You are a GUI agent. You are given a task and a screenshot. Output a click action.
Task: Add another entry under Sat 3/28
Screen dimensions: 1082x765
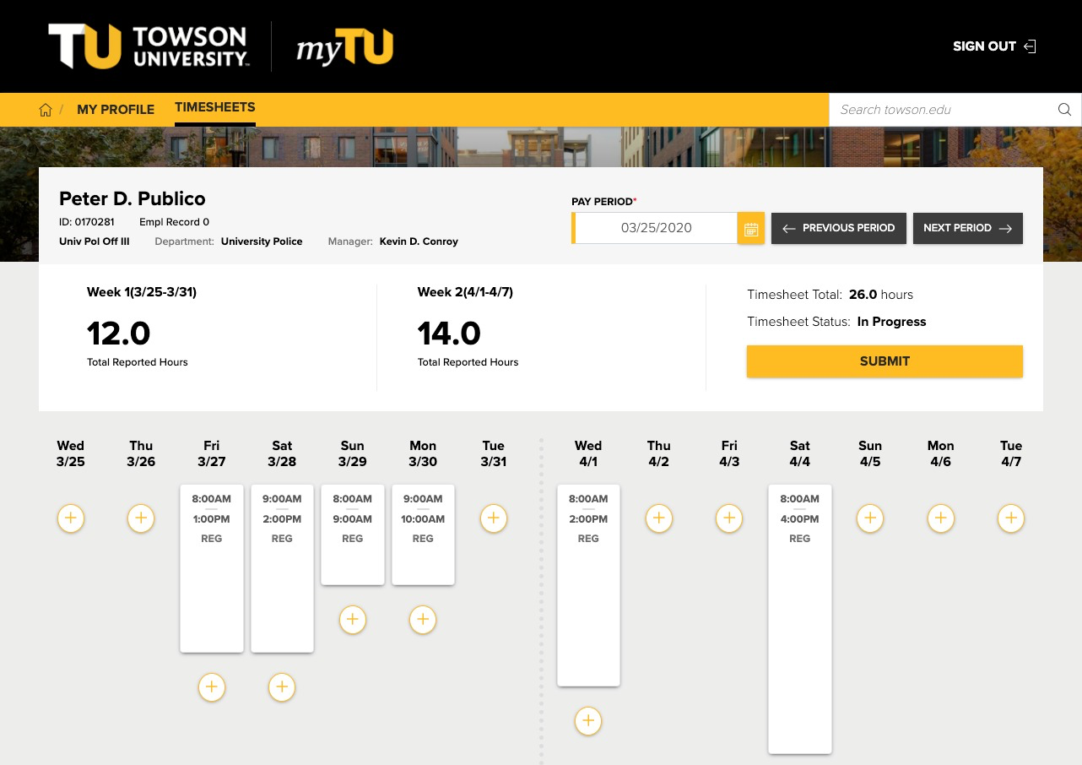point(282,687)
